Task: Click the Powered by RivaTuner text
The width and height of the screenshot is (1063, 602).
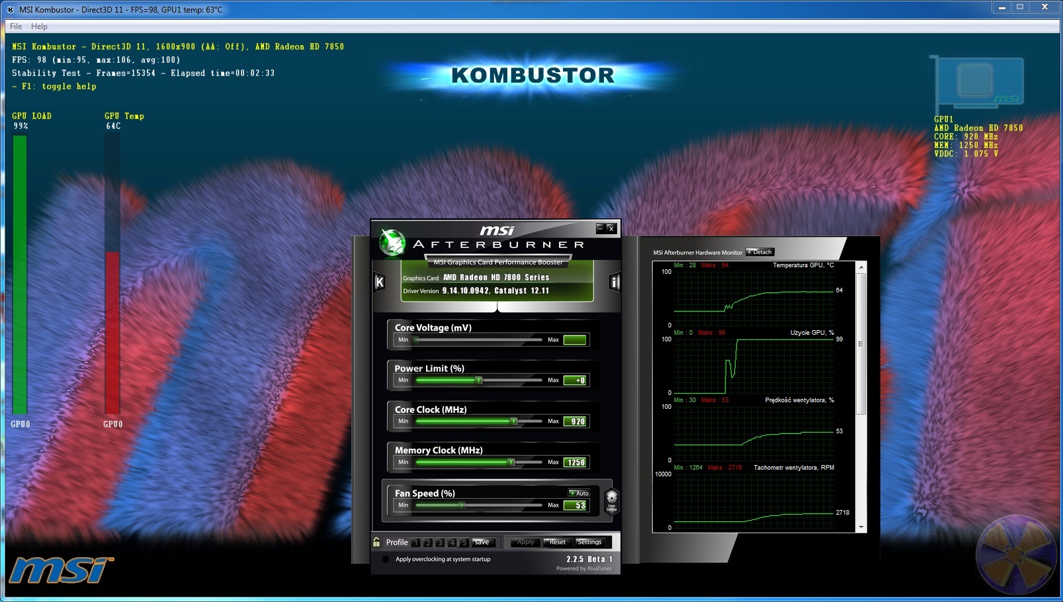Action: pos(584,568)
